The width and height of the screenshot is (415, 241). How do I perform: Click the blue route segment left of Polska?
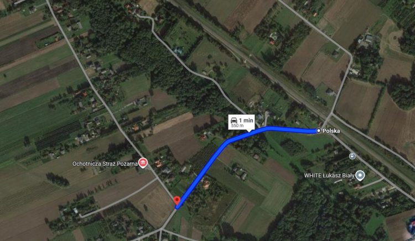pos(291,129)
